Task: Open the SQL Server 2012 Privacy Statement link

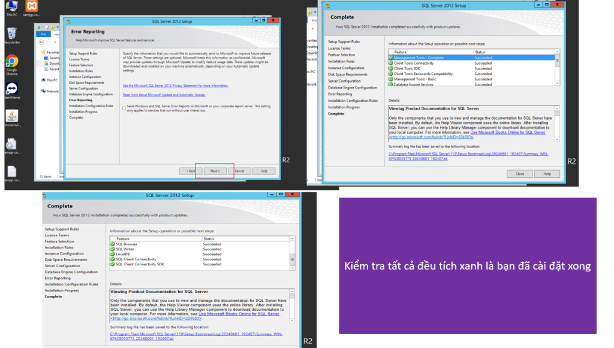Action: (176, 86)
